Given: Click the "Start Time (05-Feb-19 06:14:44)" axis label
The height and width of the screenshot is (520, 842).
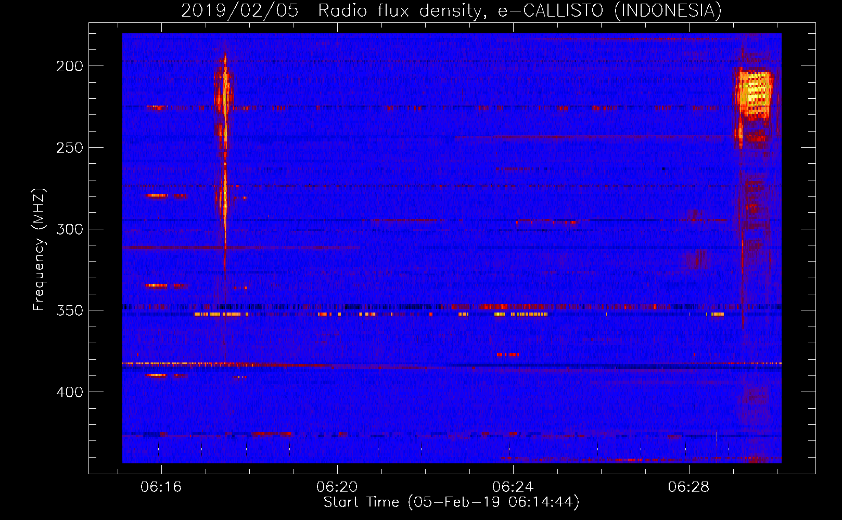Looking at the screenshot, I should point(451,502).
